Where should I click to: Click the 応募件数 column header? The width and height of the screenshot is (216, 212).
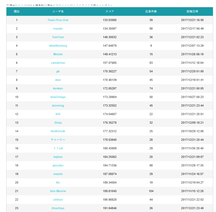151,11
